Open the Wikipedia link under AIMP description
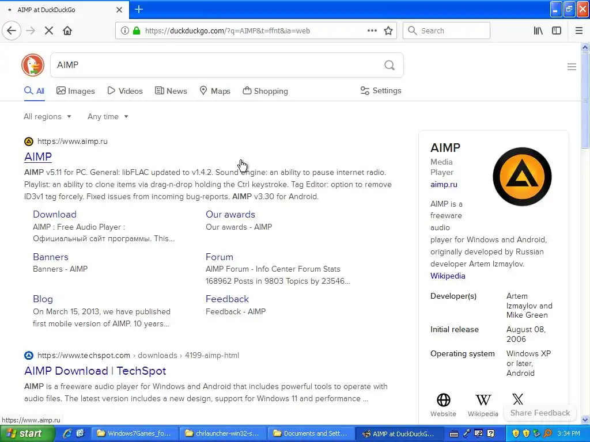Screen dimensions: 590x442 click(x=447, y=276)
